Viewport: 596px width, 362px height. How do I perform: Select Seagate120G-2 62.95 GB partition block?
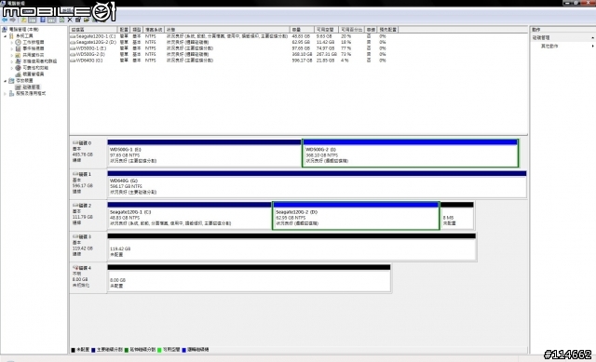coord(356,215)
